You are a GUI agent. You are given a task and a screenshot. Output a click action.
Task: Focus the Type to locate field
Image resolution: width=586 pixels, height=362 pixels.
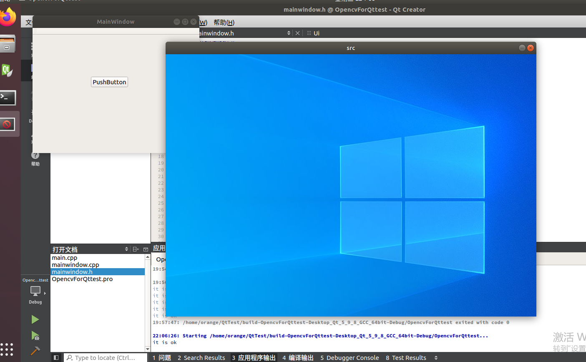pos(106,357)
